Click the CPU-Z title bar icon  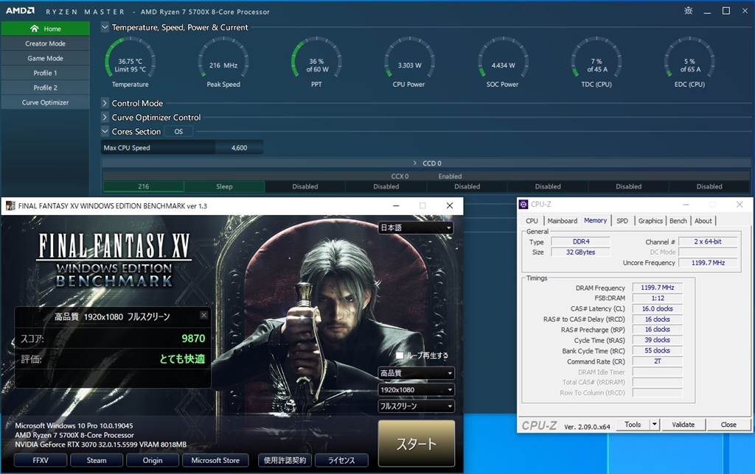tap(523, 205)
